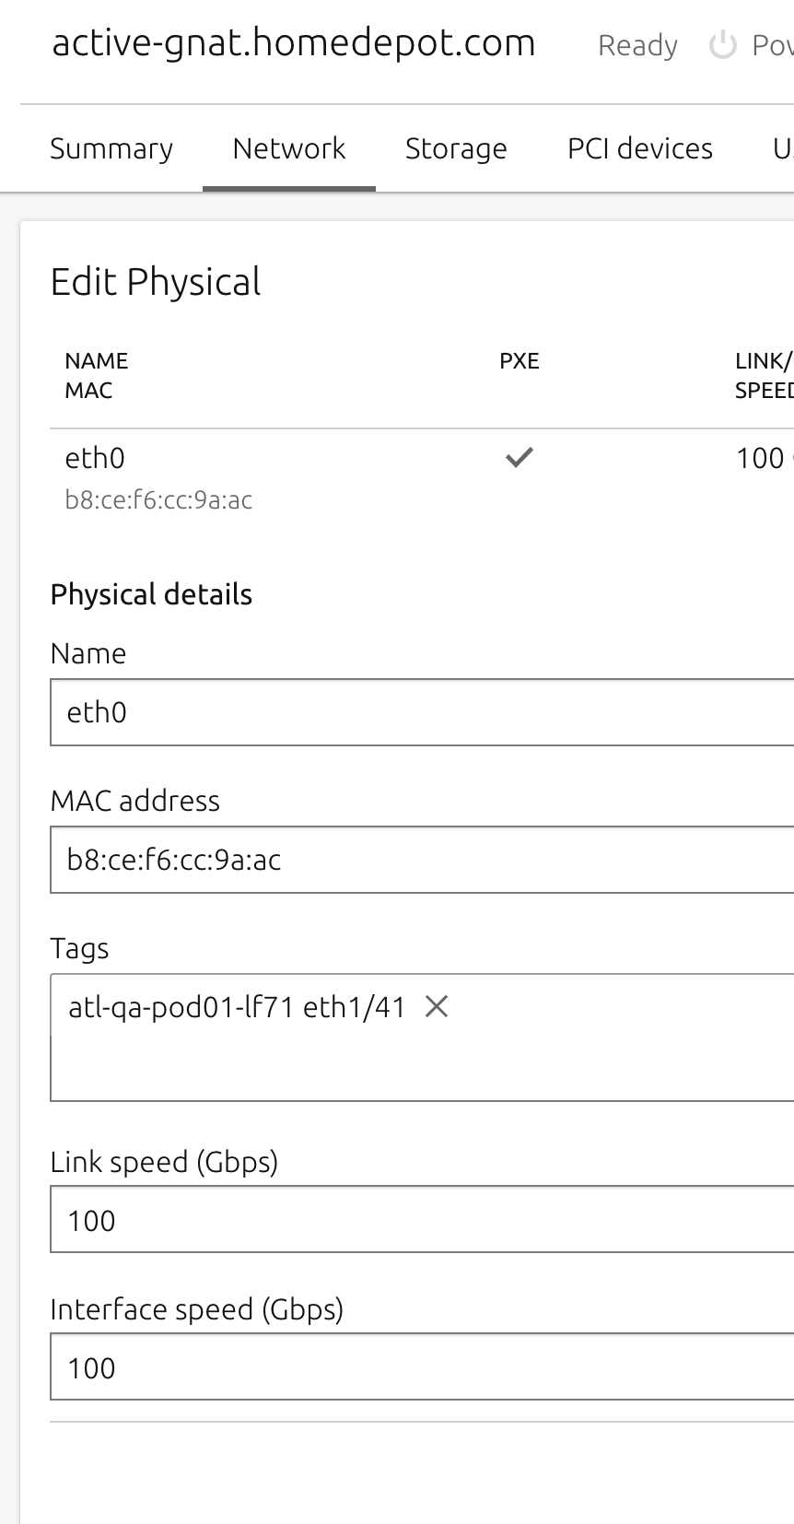Click the PXE column header
794x1524 pixels.
point(520,361)
